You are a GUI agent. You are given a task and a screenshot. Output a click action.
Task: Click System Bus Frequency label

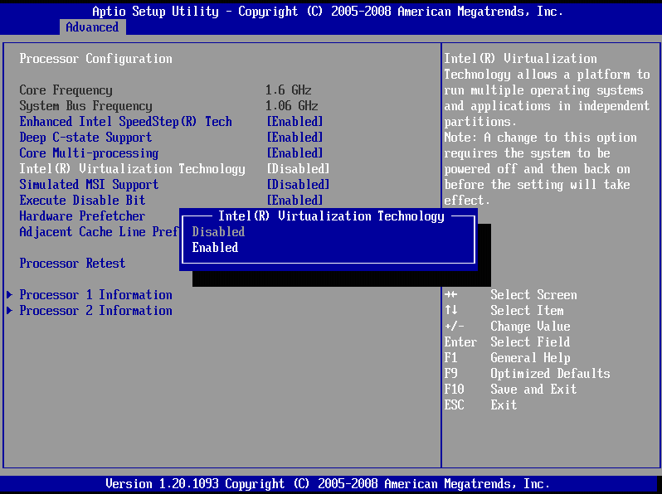click(x=85, y=106)
